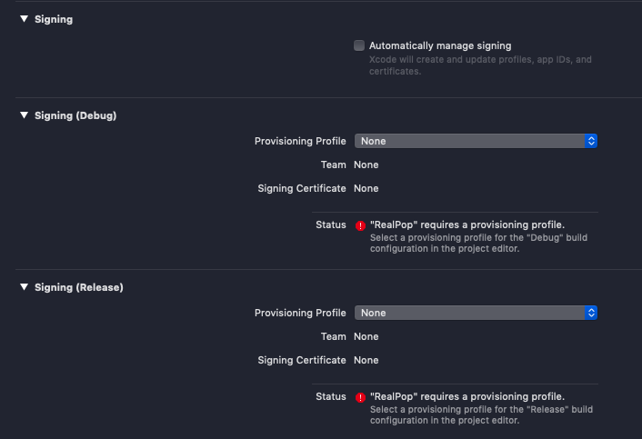Click the Signing (Debug) section header text

[x=75, y=115]
